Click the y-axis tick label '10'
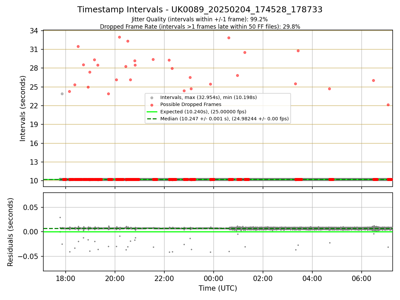The image size is (400, 300). 35,181
